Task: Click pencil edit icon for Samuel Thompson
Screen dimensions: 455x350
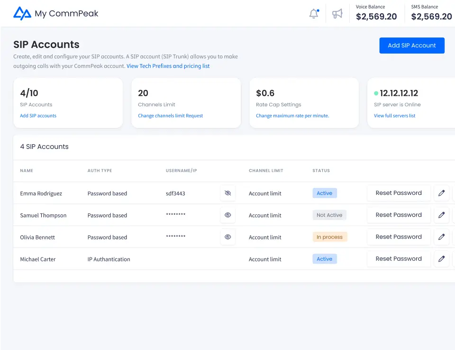Action: click(x=442, y=215)
